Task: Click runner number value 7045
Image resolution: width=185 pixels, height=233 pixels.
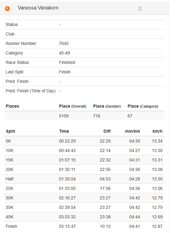Action: (x=64, y=43)
